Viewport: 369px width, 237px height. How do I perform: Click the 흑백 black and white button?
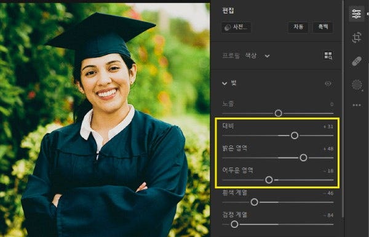(x=323, y=26)
